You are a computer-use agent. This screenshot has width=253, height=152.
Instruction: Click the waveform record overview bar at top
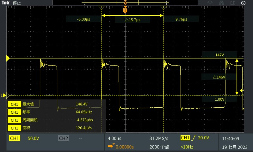coord(126,3)
